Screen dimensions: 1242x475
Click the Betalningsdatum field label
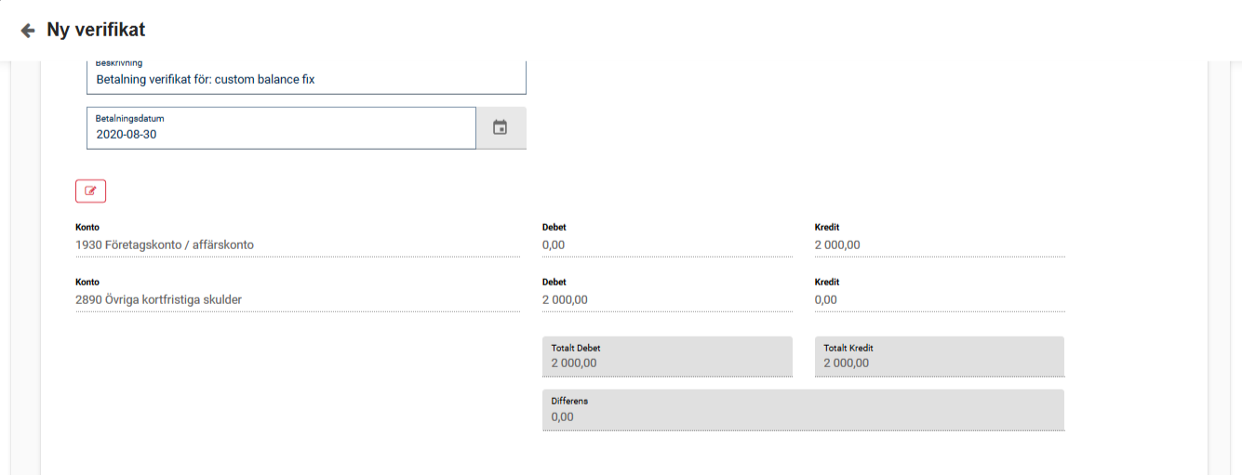130,119
